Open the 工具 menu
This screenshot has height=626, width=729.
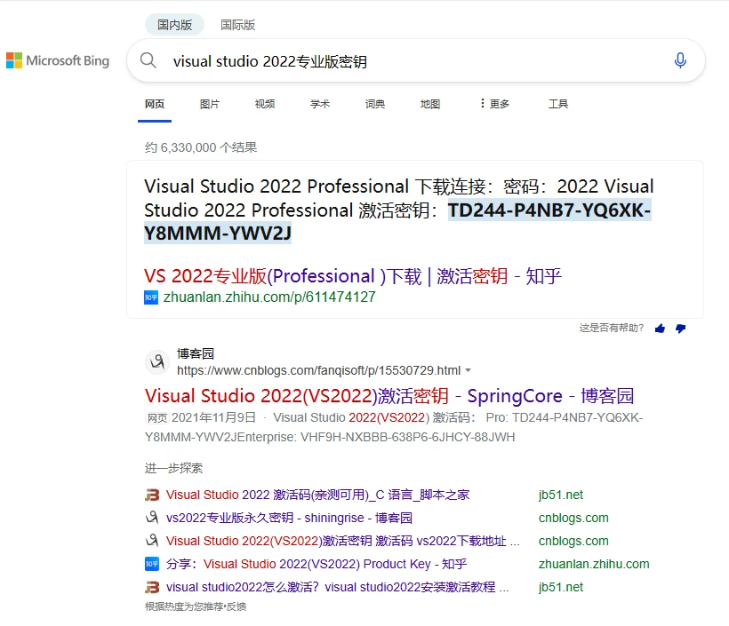tap(558, 104)
